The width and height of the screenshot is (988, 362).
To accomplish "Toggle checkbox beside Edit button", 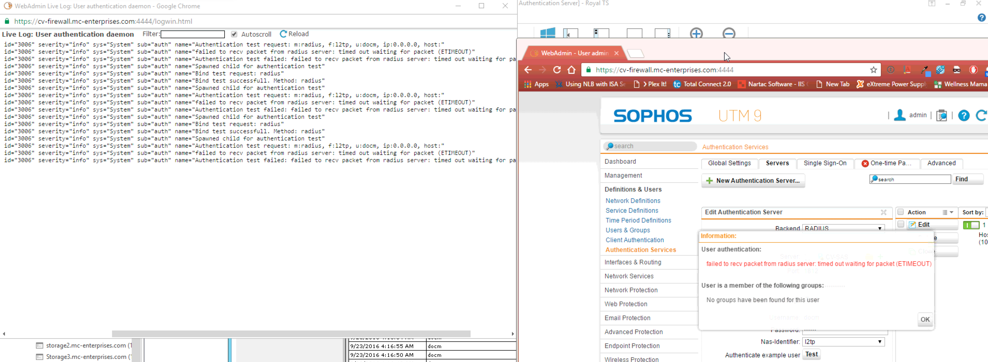I will point(901,224).
